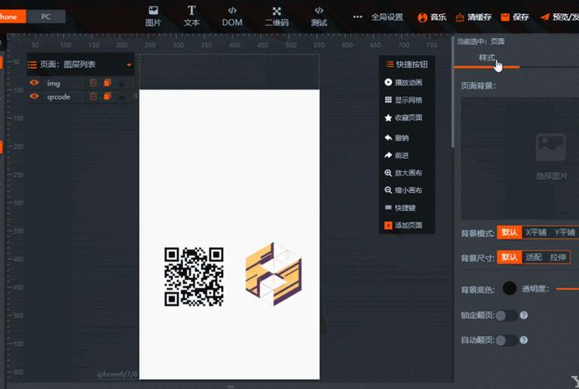Open the three-dots more options menu
Image resolution: width=579 pixels, height=389 pixels.
pyautogui.click(x=357, y=17)
